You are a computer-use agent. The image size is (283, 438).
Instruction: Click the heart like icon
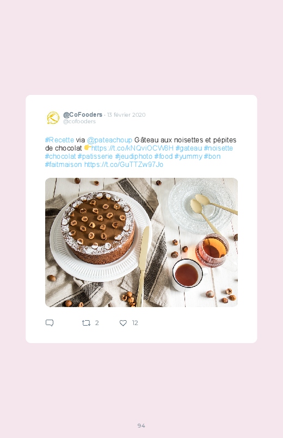coord(123,323)
